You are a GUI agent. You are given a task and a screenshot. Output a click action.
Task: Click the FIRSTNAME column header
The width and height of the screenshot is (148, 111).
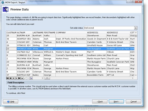click(x=49, y=32)
